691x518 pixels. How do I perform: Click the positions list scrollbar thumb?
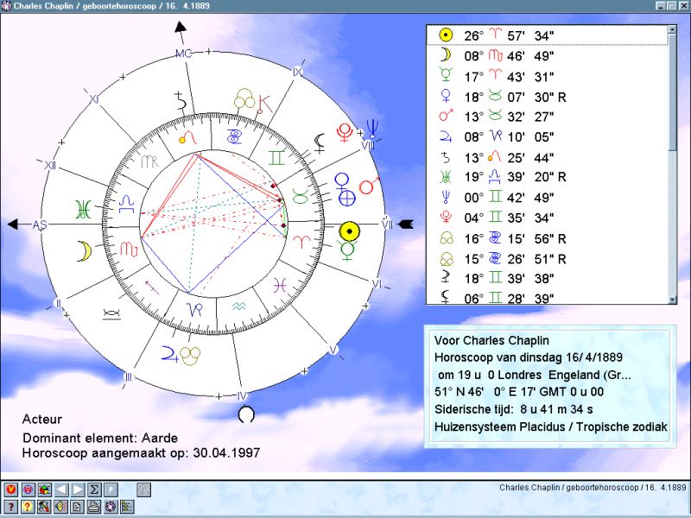(x=672, y=92)
